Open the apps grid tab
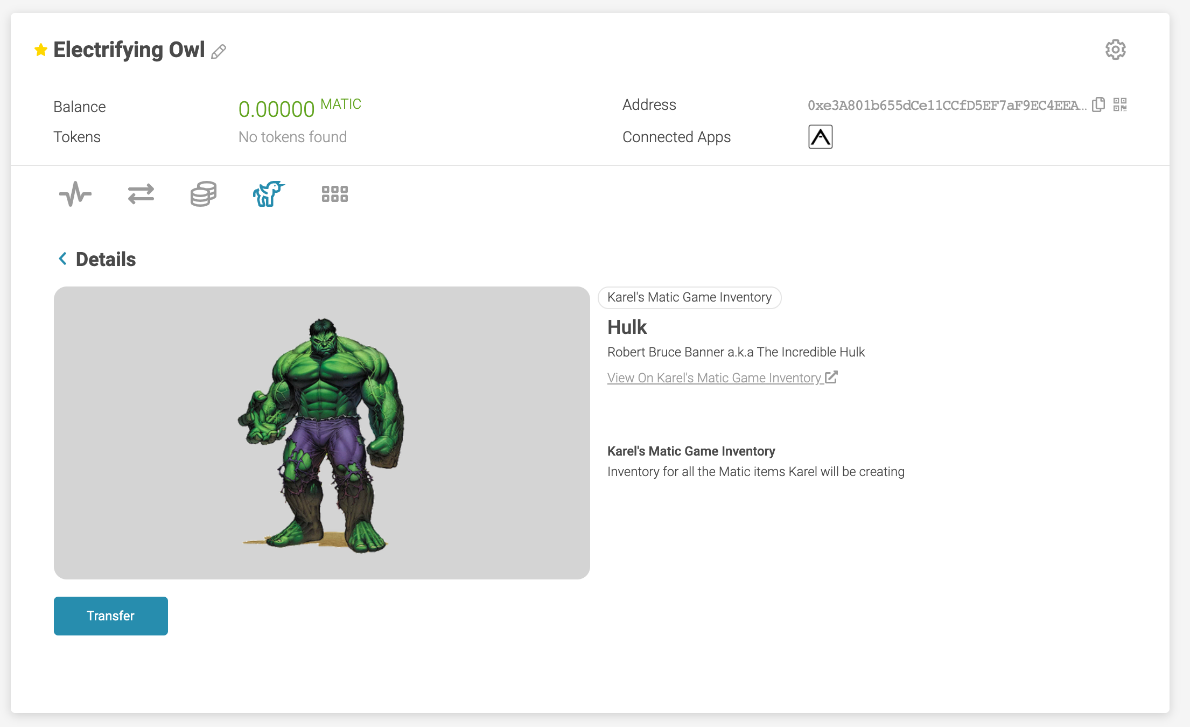Viewport: 1190px width, 727px height. (x=334, y=194)
